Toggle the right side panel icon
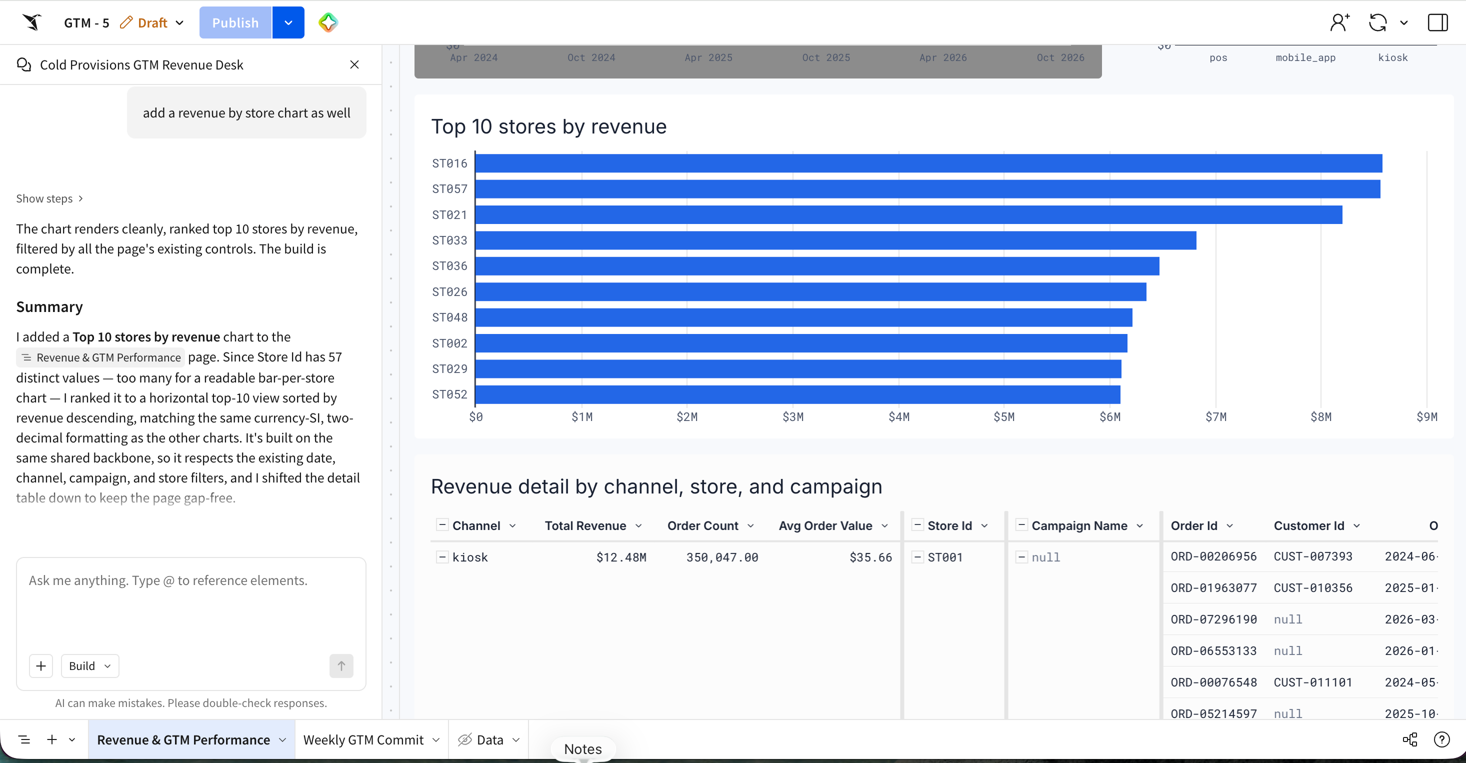The height and width of the screenshot is (763, 1466). point(1437,23)
